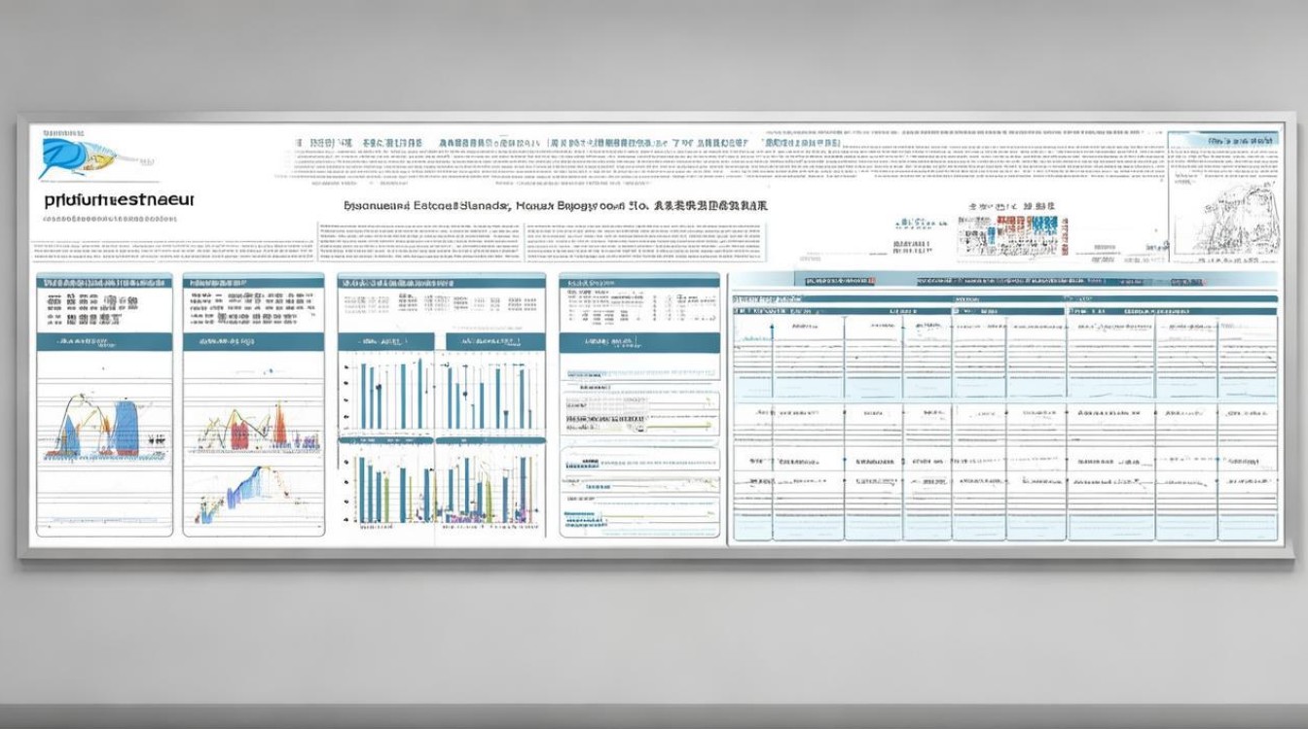
Task: Click the leftmost panel's middle blue section band
Action: click(104, 342)
